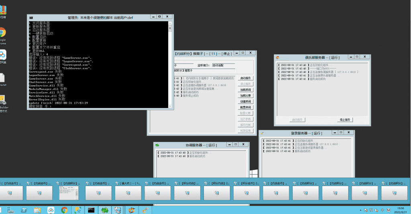
Task: Open File Explorer from the taskbar
Action: coord(37,210)
